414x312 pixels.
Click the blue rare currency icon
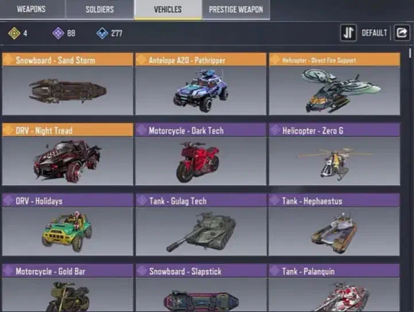click(102, 33)
